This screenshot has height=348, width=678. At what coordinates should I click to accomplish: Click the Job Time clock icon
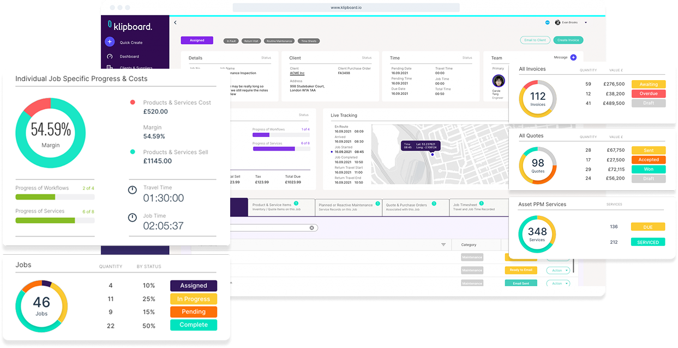(x=132, y=218)
